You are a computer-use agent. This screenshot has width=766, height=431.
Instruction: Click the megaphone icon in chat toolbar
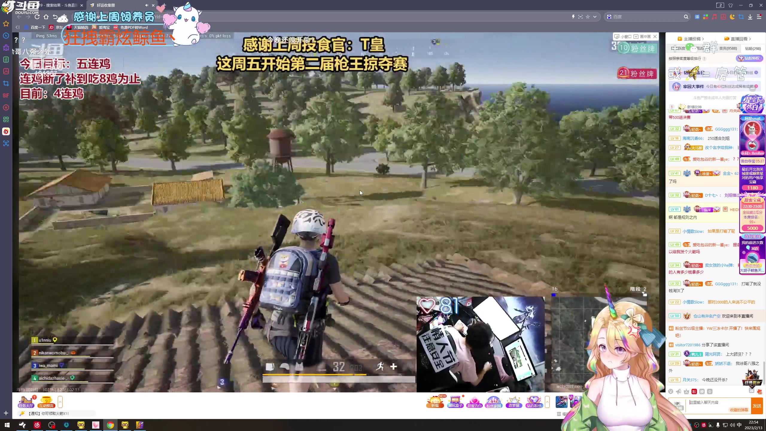point(679,391)
